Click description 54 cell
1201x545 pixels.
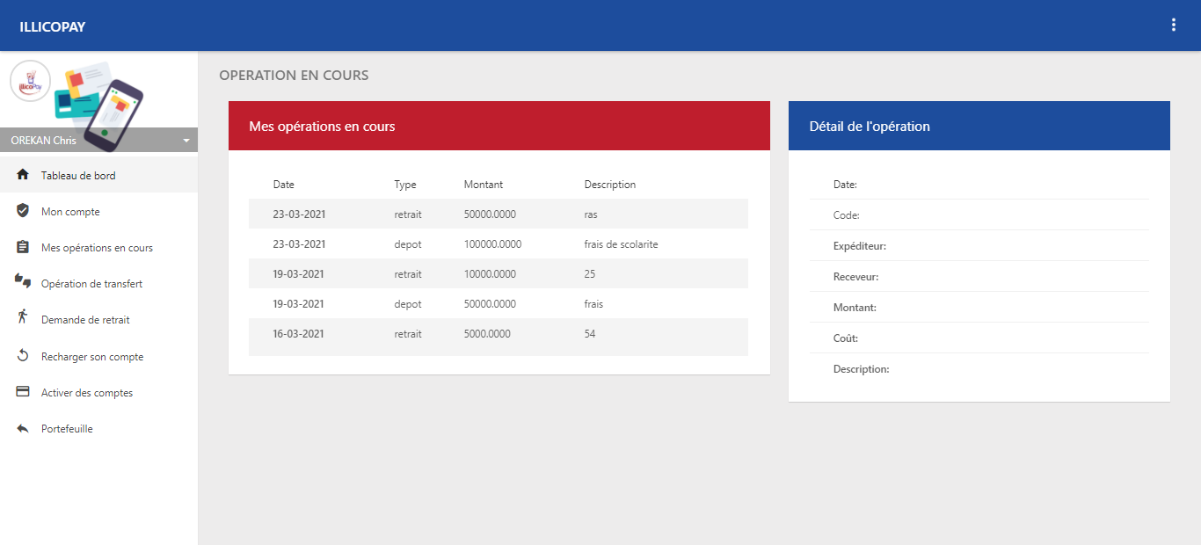pyautogui.click(x=590, y=333)
